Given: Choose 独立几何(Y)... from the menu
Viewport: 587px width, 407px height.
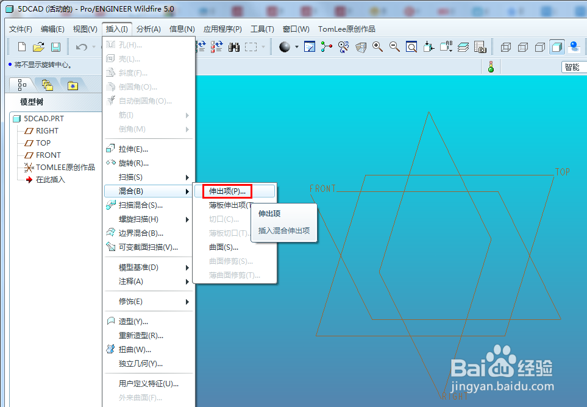Looking at the screenshot, I should (x=149, y=364).
